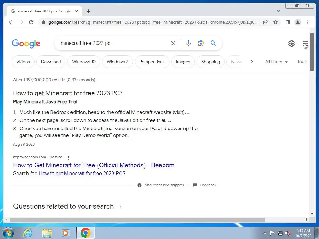Open Questions related options menu
This screenshot has width=319, height=239.
tap(121, 206)
